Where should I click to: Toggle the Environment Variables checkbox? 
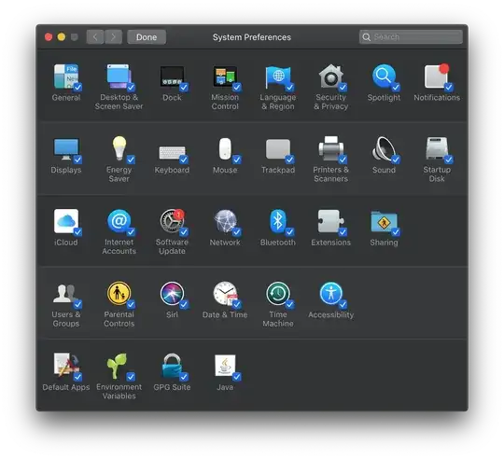tap(131, 377)
